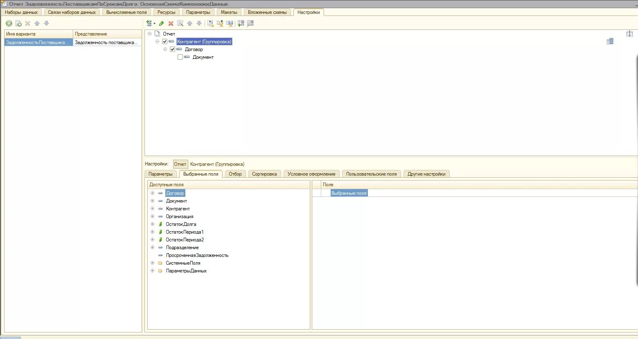Click the ПараметрыДанных folder icon

tap(160, 271)
